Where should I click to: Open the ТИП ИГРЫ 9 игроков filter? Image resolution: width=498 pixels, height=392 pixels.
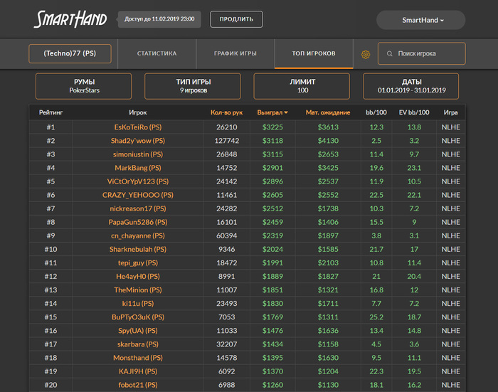point(193,86)
